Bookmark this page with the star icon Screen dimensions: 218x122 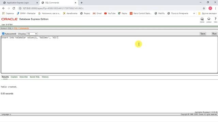coord(204,8)
